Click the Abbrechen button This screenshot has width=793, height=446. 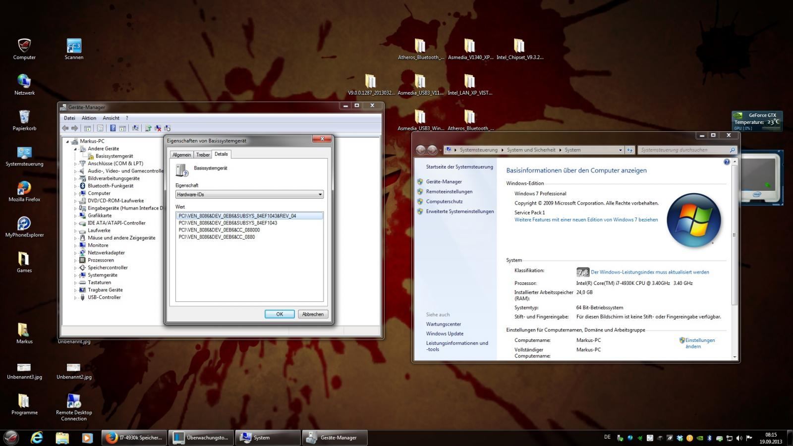tap(313, 314)
